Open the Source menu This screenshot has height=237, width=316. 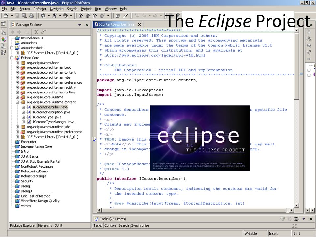pyautogui.click(x=25, y=9)
